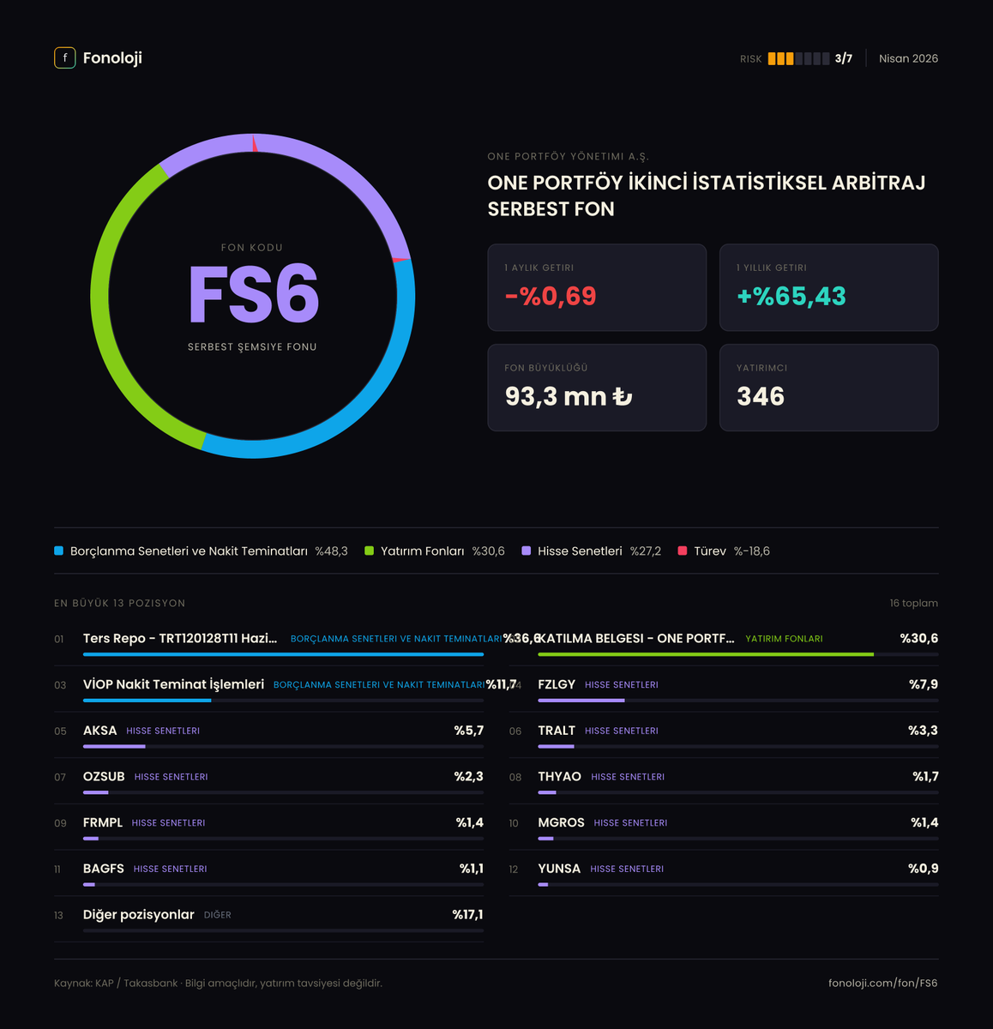Select the YUNSA position row
The width and height of the screenshot is (993, 1029).
pyautogui.click(x=724, y=874)
